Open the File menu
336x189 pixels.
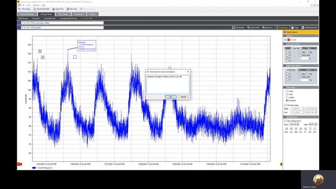tap(23, 5)
